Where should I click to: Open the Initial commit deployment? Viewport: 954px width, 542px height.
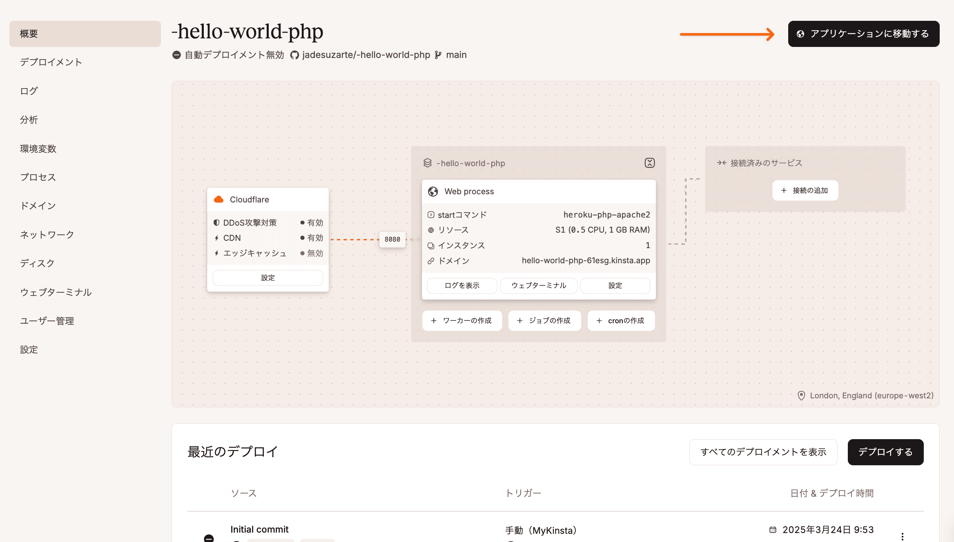pos(259,529)
